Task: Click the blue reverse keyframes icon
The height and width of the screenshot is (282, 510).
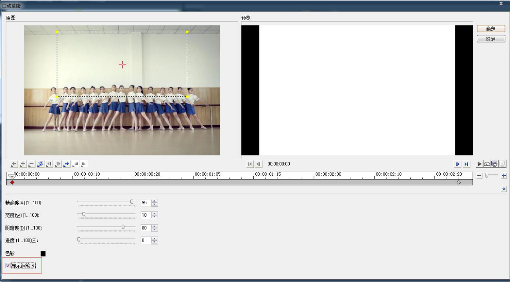Action: 40,164
